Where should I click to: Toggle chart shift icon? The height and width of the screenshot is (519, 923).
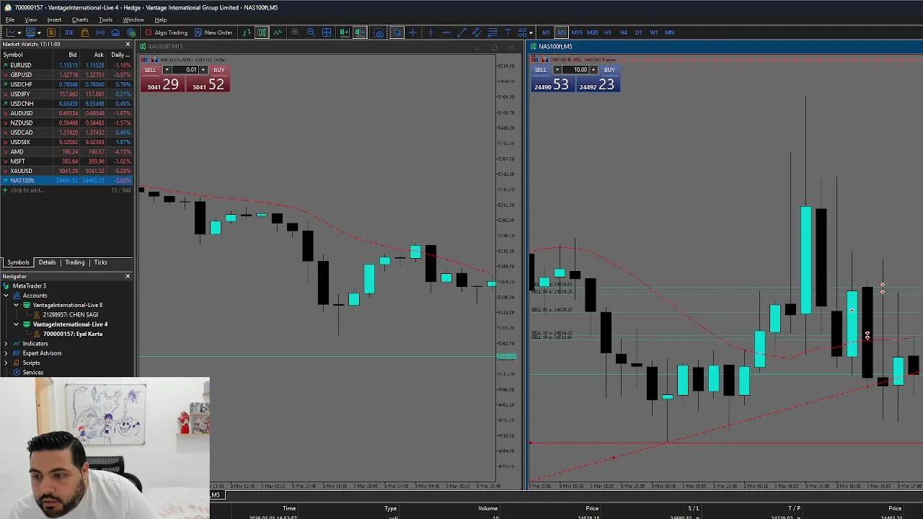click(360, 32)
